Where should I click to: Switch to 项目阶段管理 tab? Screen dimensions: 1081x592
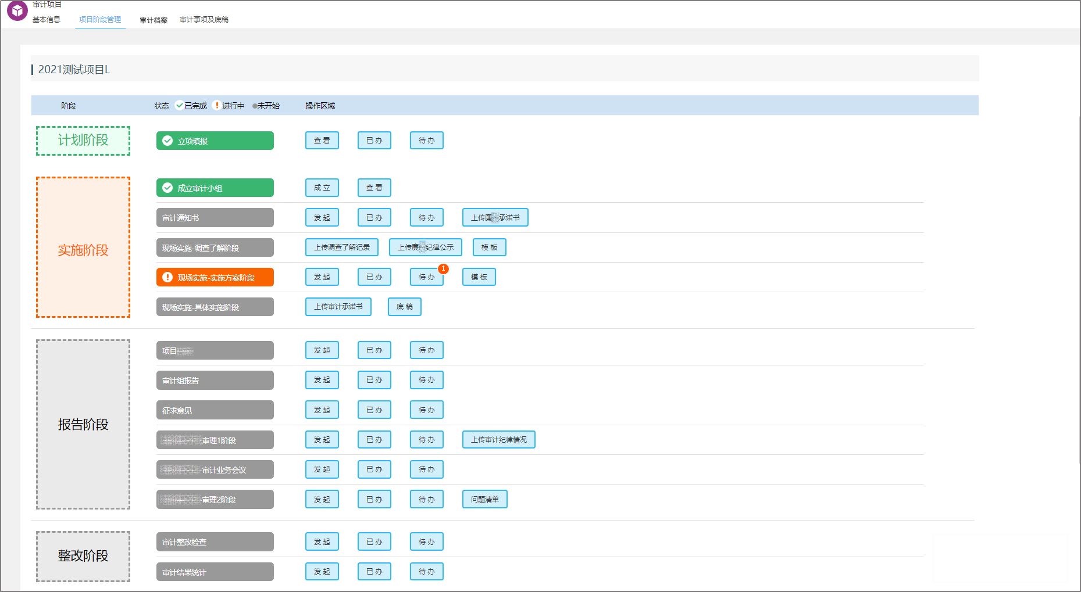coord(100,20)
